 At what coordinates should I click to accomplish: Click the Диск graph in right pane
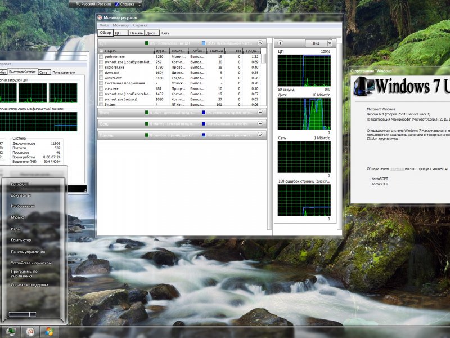click(304, 114)
